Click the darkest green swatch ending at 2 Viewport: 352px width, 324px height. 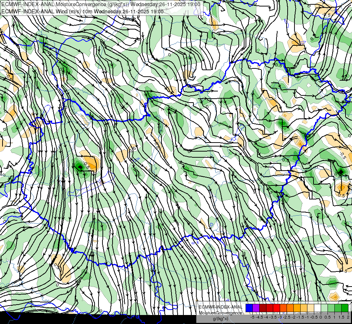(x=345, y=308)
